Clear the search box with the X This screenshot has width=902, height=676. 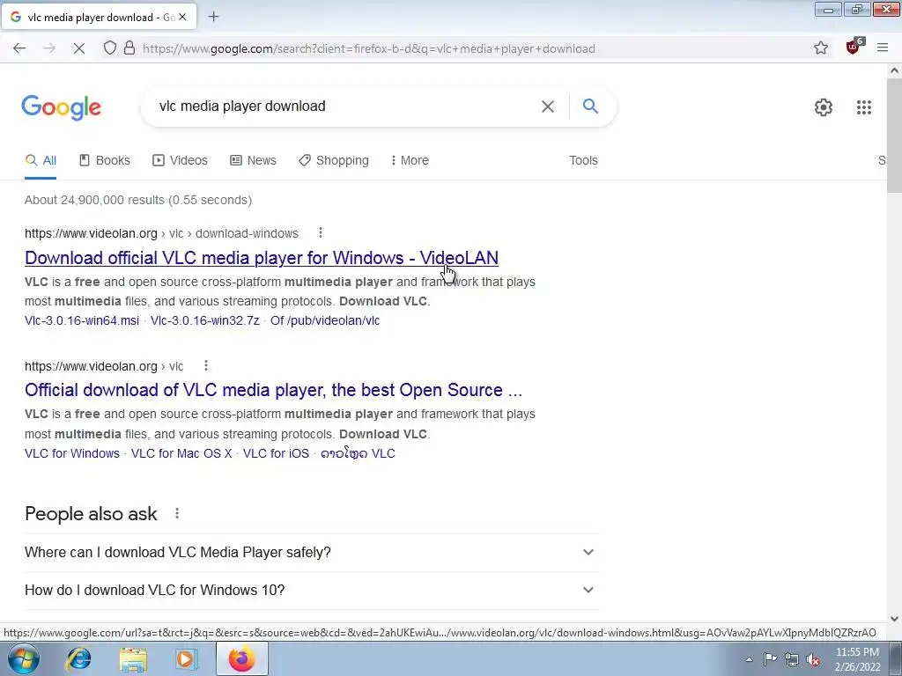(x=548, y=107)
